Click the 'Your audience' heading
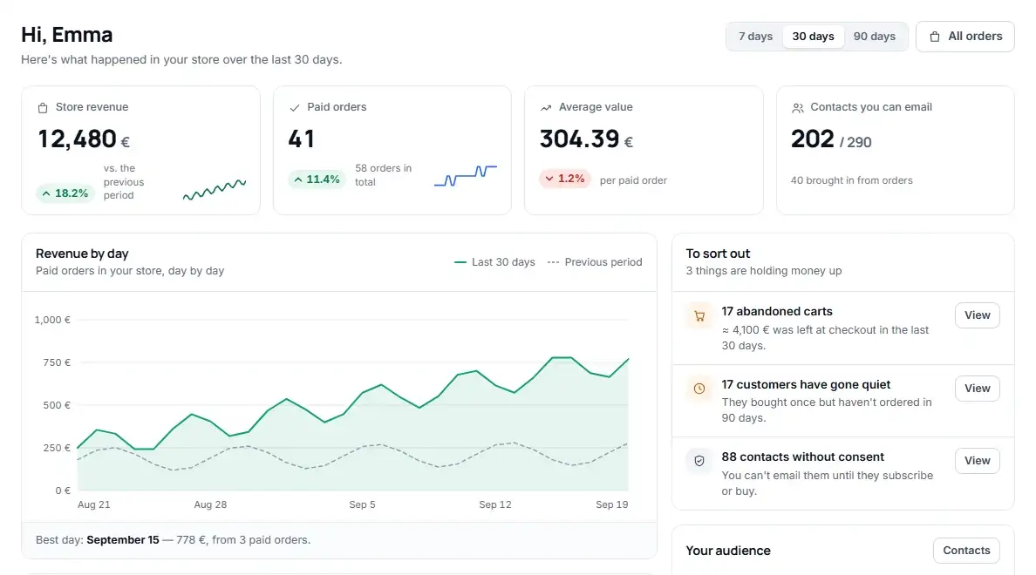The image size is (1036, 575). point(728,551)
